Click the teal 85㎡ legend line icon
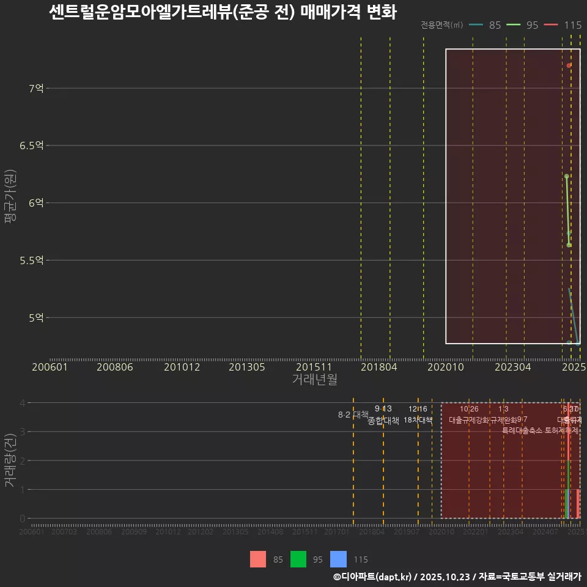 (476, 26)
